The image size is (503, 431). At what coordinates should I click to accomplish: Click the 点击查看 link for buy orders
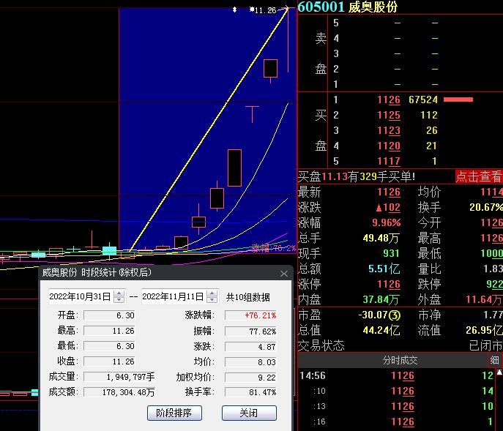click(479, 176)
